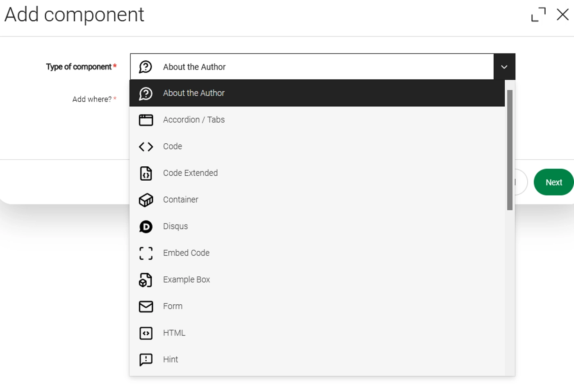Click the Embed Code brackets icon
Screen dimensions: 574x386
point(146,253)
